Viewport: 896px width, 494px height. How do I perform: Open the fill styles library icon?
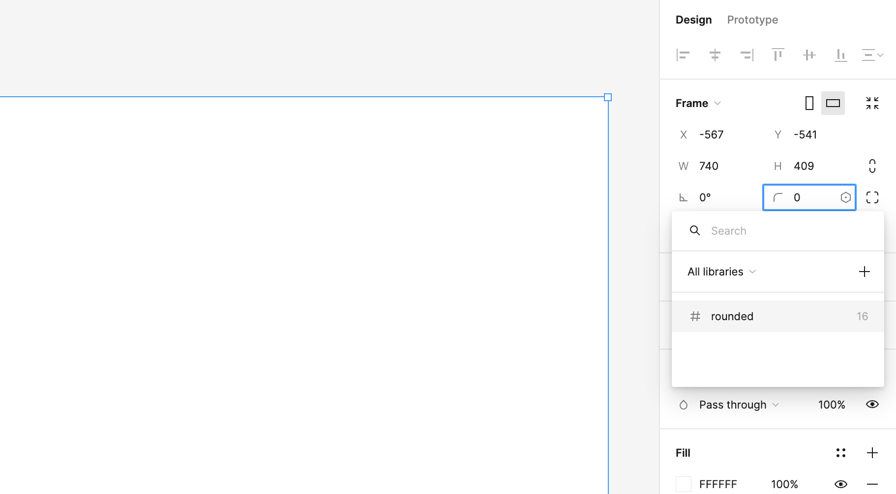pos(841,453)
